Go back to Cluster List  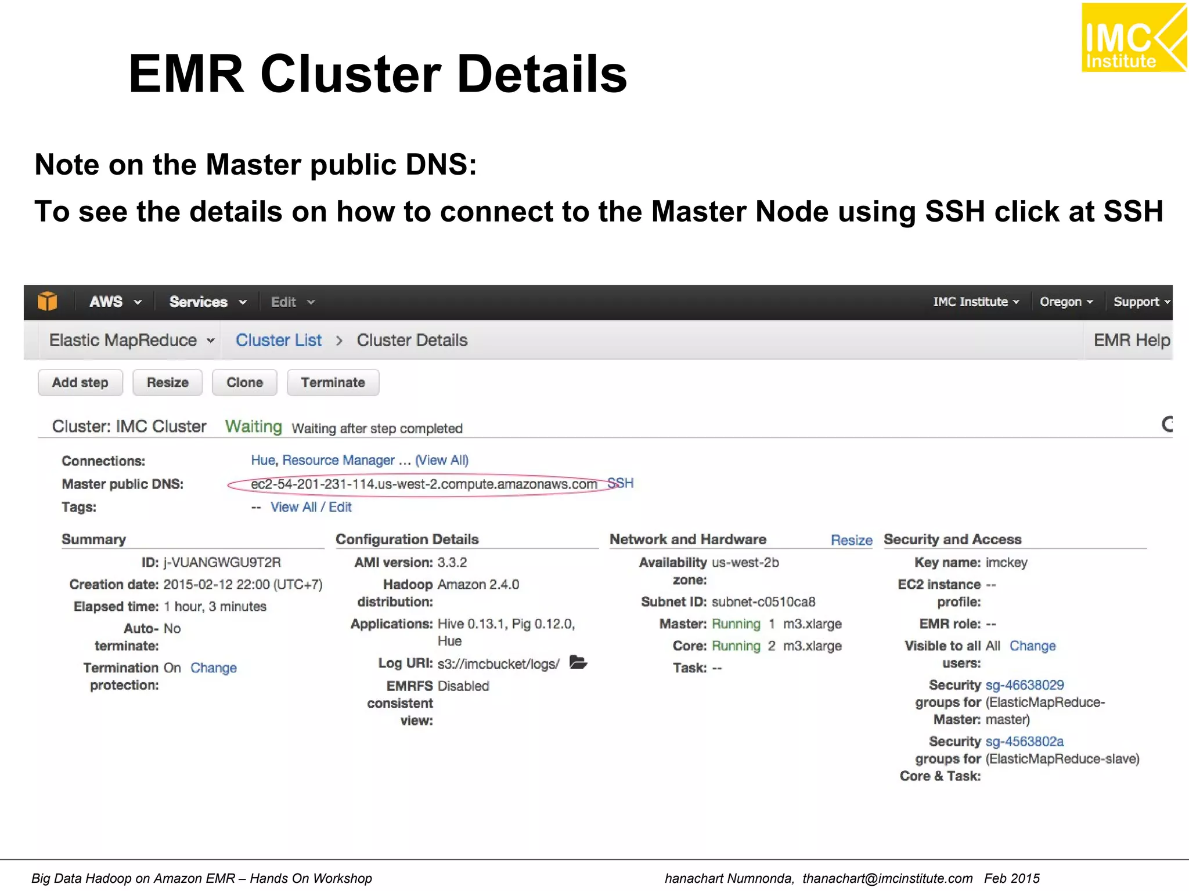click(278, 340)
